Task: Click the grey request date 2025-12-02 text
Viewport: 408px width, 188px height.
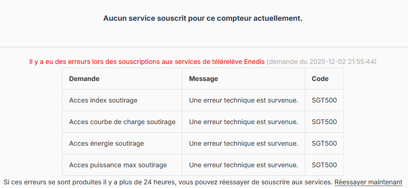Action: click(x=322, y=62)
